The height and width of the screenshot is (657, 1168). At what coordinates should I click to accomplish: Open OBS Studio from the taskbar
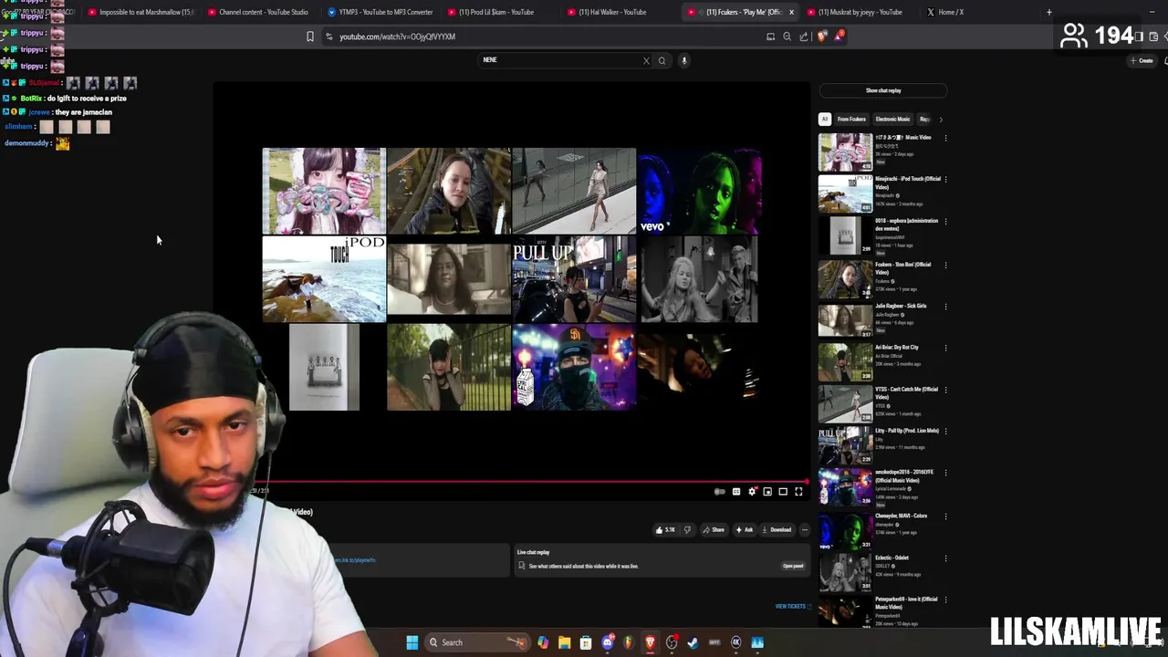[x=672, y=642]
